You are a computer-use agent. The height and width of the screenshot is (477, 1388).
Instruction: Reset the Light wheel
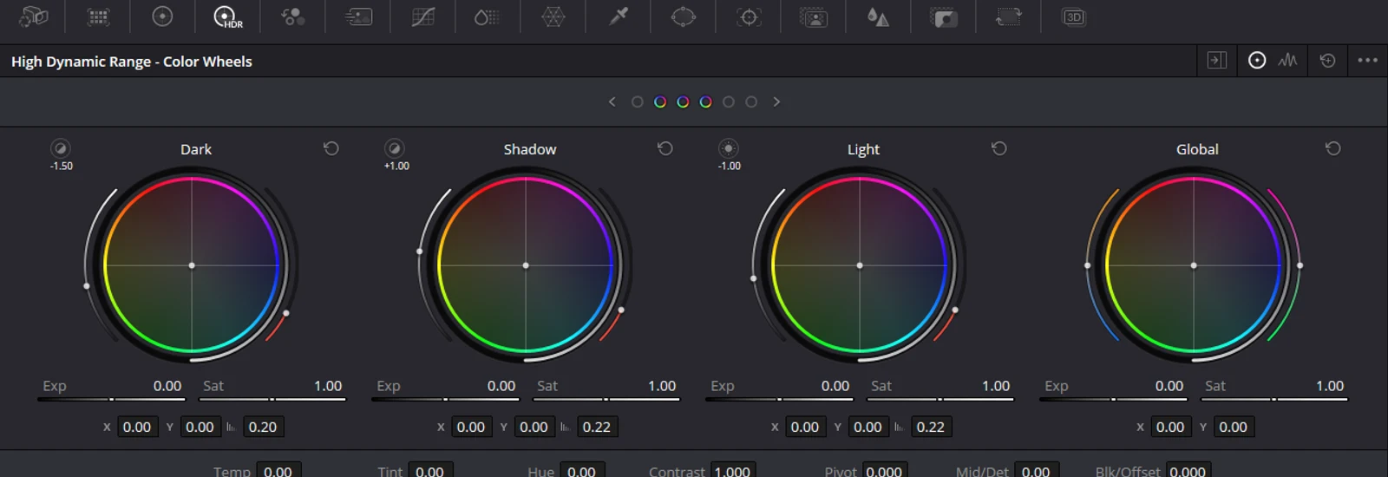pyautogui.click(x=999, y=148)
